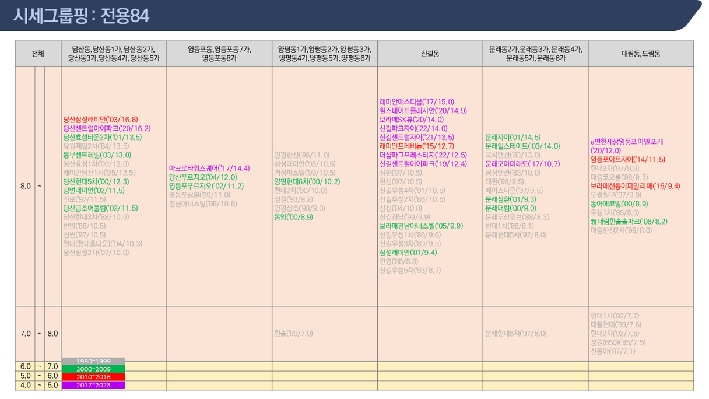
Task: Select 경남아너스빌('98/10.8) entry
Action: (203, 204)
